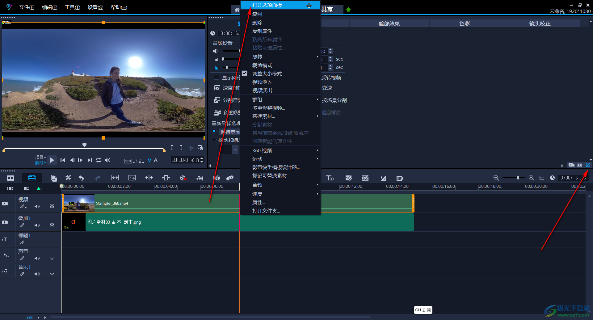Play the preview video

[x=52, y=160]
